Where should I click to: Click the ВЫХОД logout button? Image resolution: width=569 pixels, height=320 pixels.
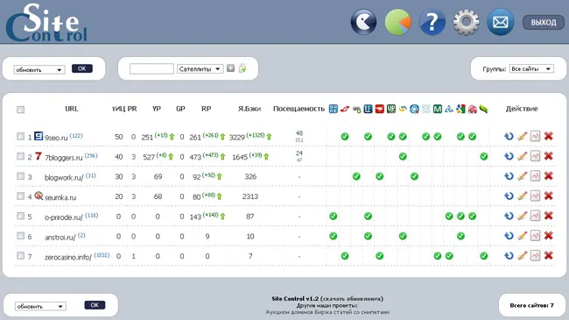click(544, 23)
